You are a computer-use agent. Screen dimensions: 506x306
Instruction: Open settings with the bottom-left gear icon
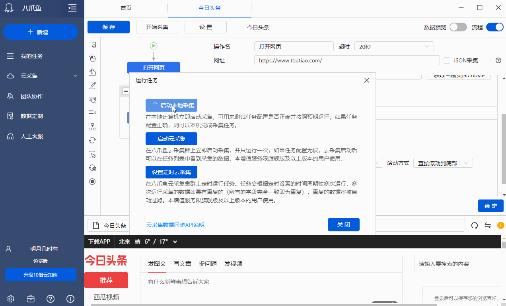tap(11, 298)
